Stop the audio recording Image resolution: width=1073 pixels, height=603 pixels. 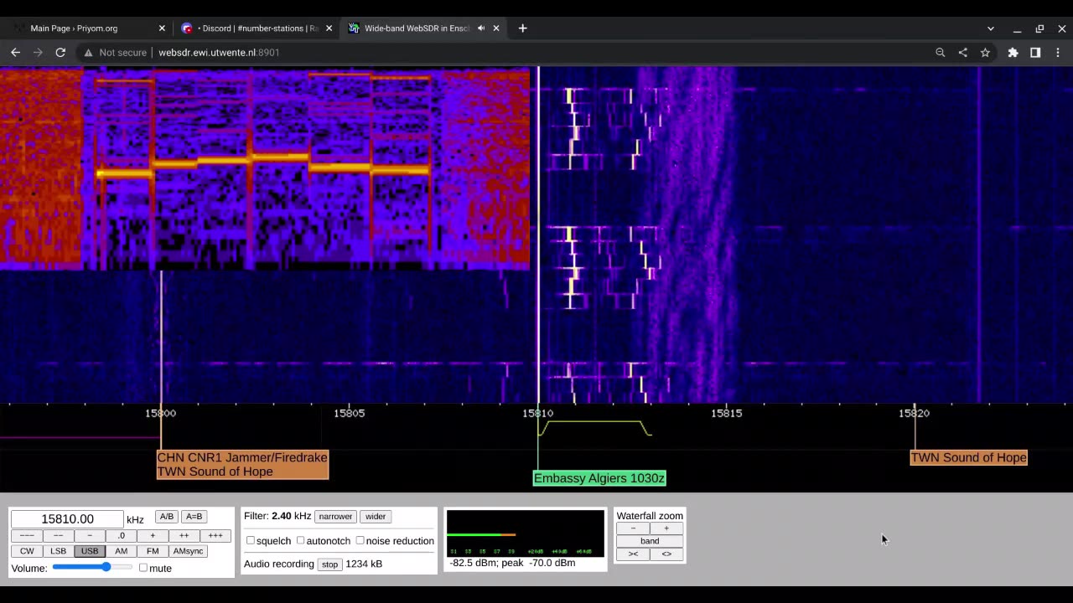pos(329,564)
